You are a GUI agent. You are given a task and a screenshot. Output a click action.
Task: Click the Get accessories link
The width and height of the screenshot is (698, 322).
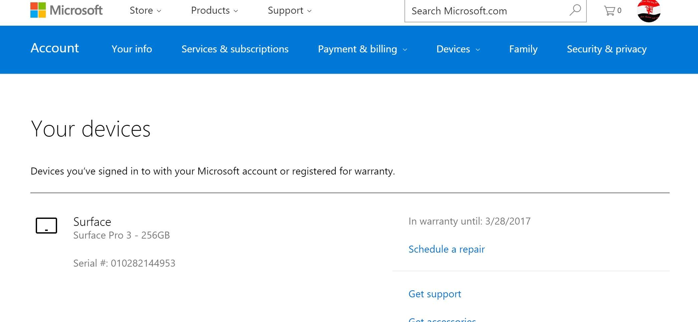[x=442, y=320]
